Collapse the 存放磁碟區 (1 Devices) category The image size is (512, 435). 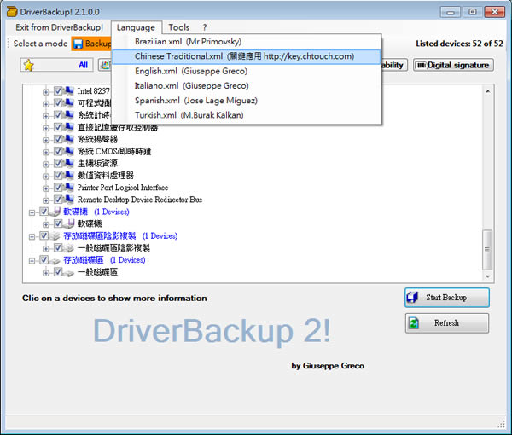(x=32, y=261)
